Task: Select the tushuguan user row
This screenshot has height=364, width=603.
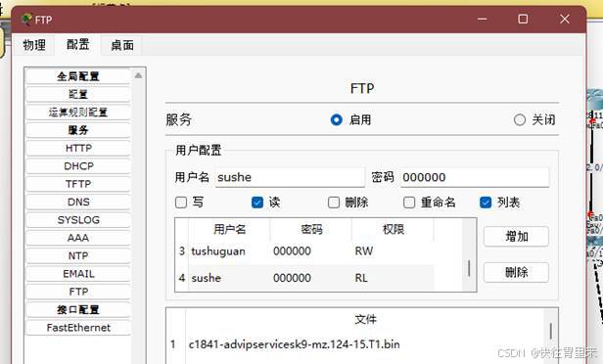Action: point(305,251)
